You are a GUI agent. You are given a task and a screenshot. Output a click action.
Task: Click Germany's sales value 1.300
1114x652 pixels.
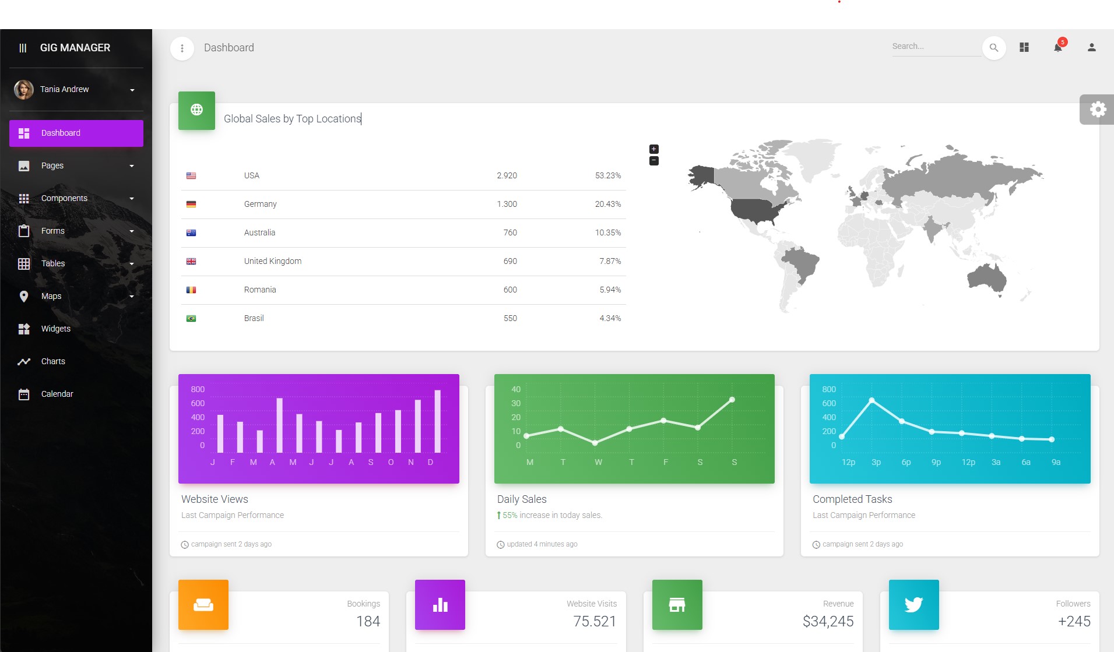507,204
